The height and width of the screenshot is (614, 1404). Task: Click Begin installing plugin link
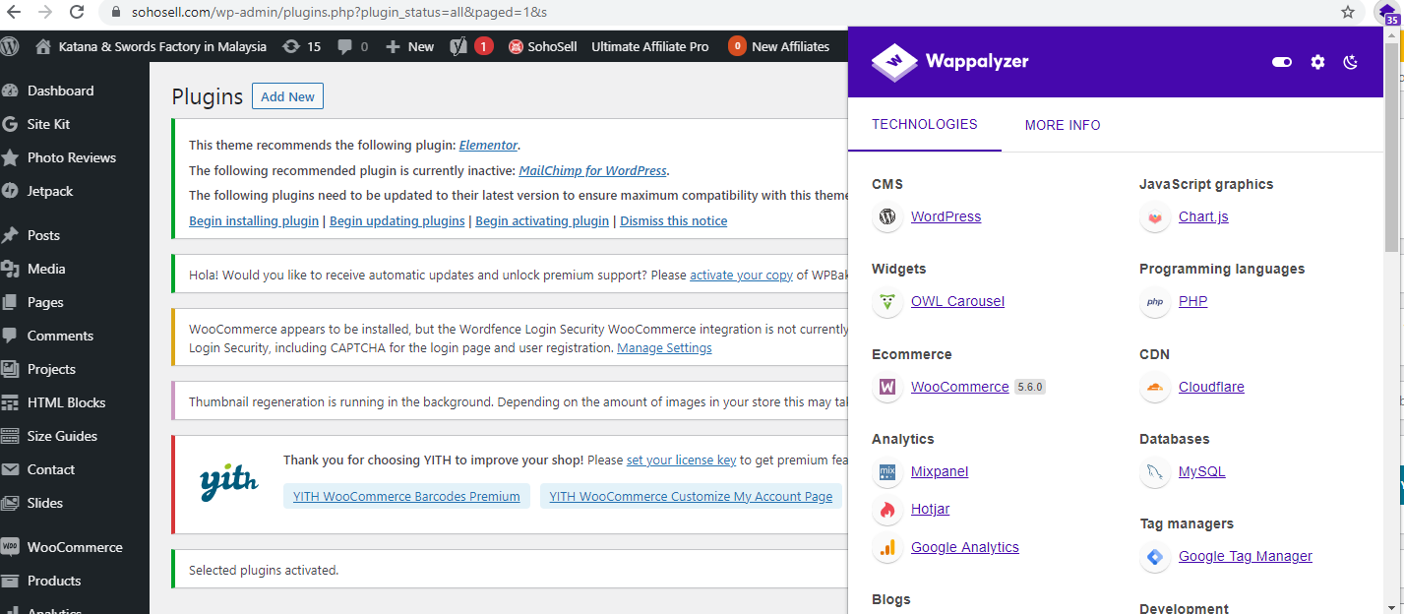tap(254, 221)
